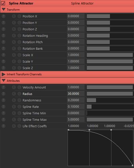This screenshot has width=134, height=168.
Task: Open the help icon for Spline Time Min
Action: click(3, 113)
